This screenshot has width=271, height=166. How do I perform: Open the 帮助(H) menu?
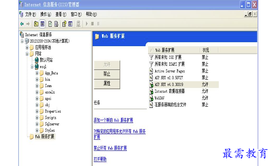(x=91, y=14)
